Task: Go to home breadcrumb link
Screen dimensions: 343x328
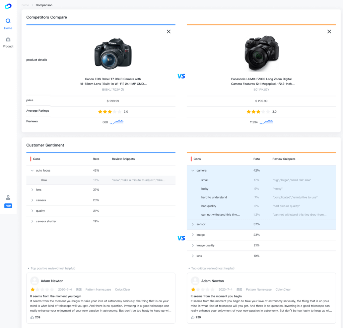Action: tap(25, 5)
